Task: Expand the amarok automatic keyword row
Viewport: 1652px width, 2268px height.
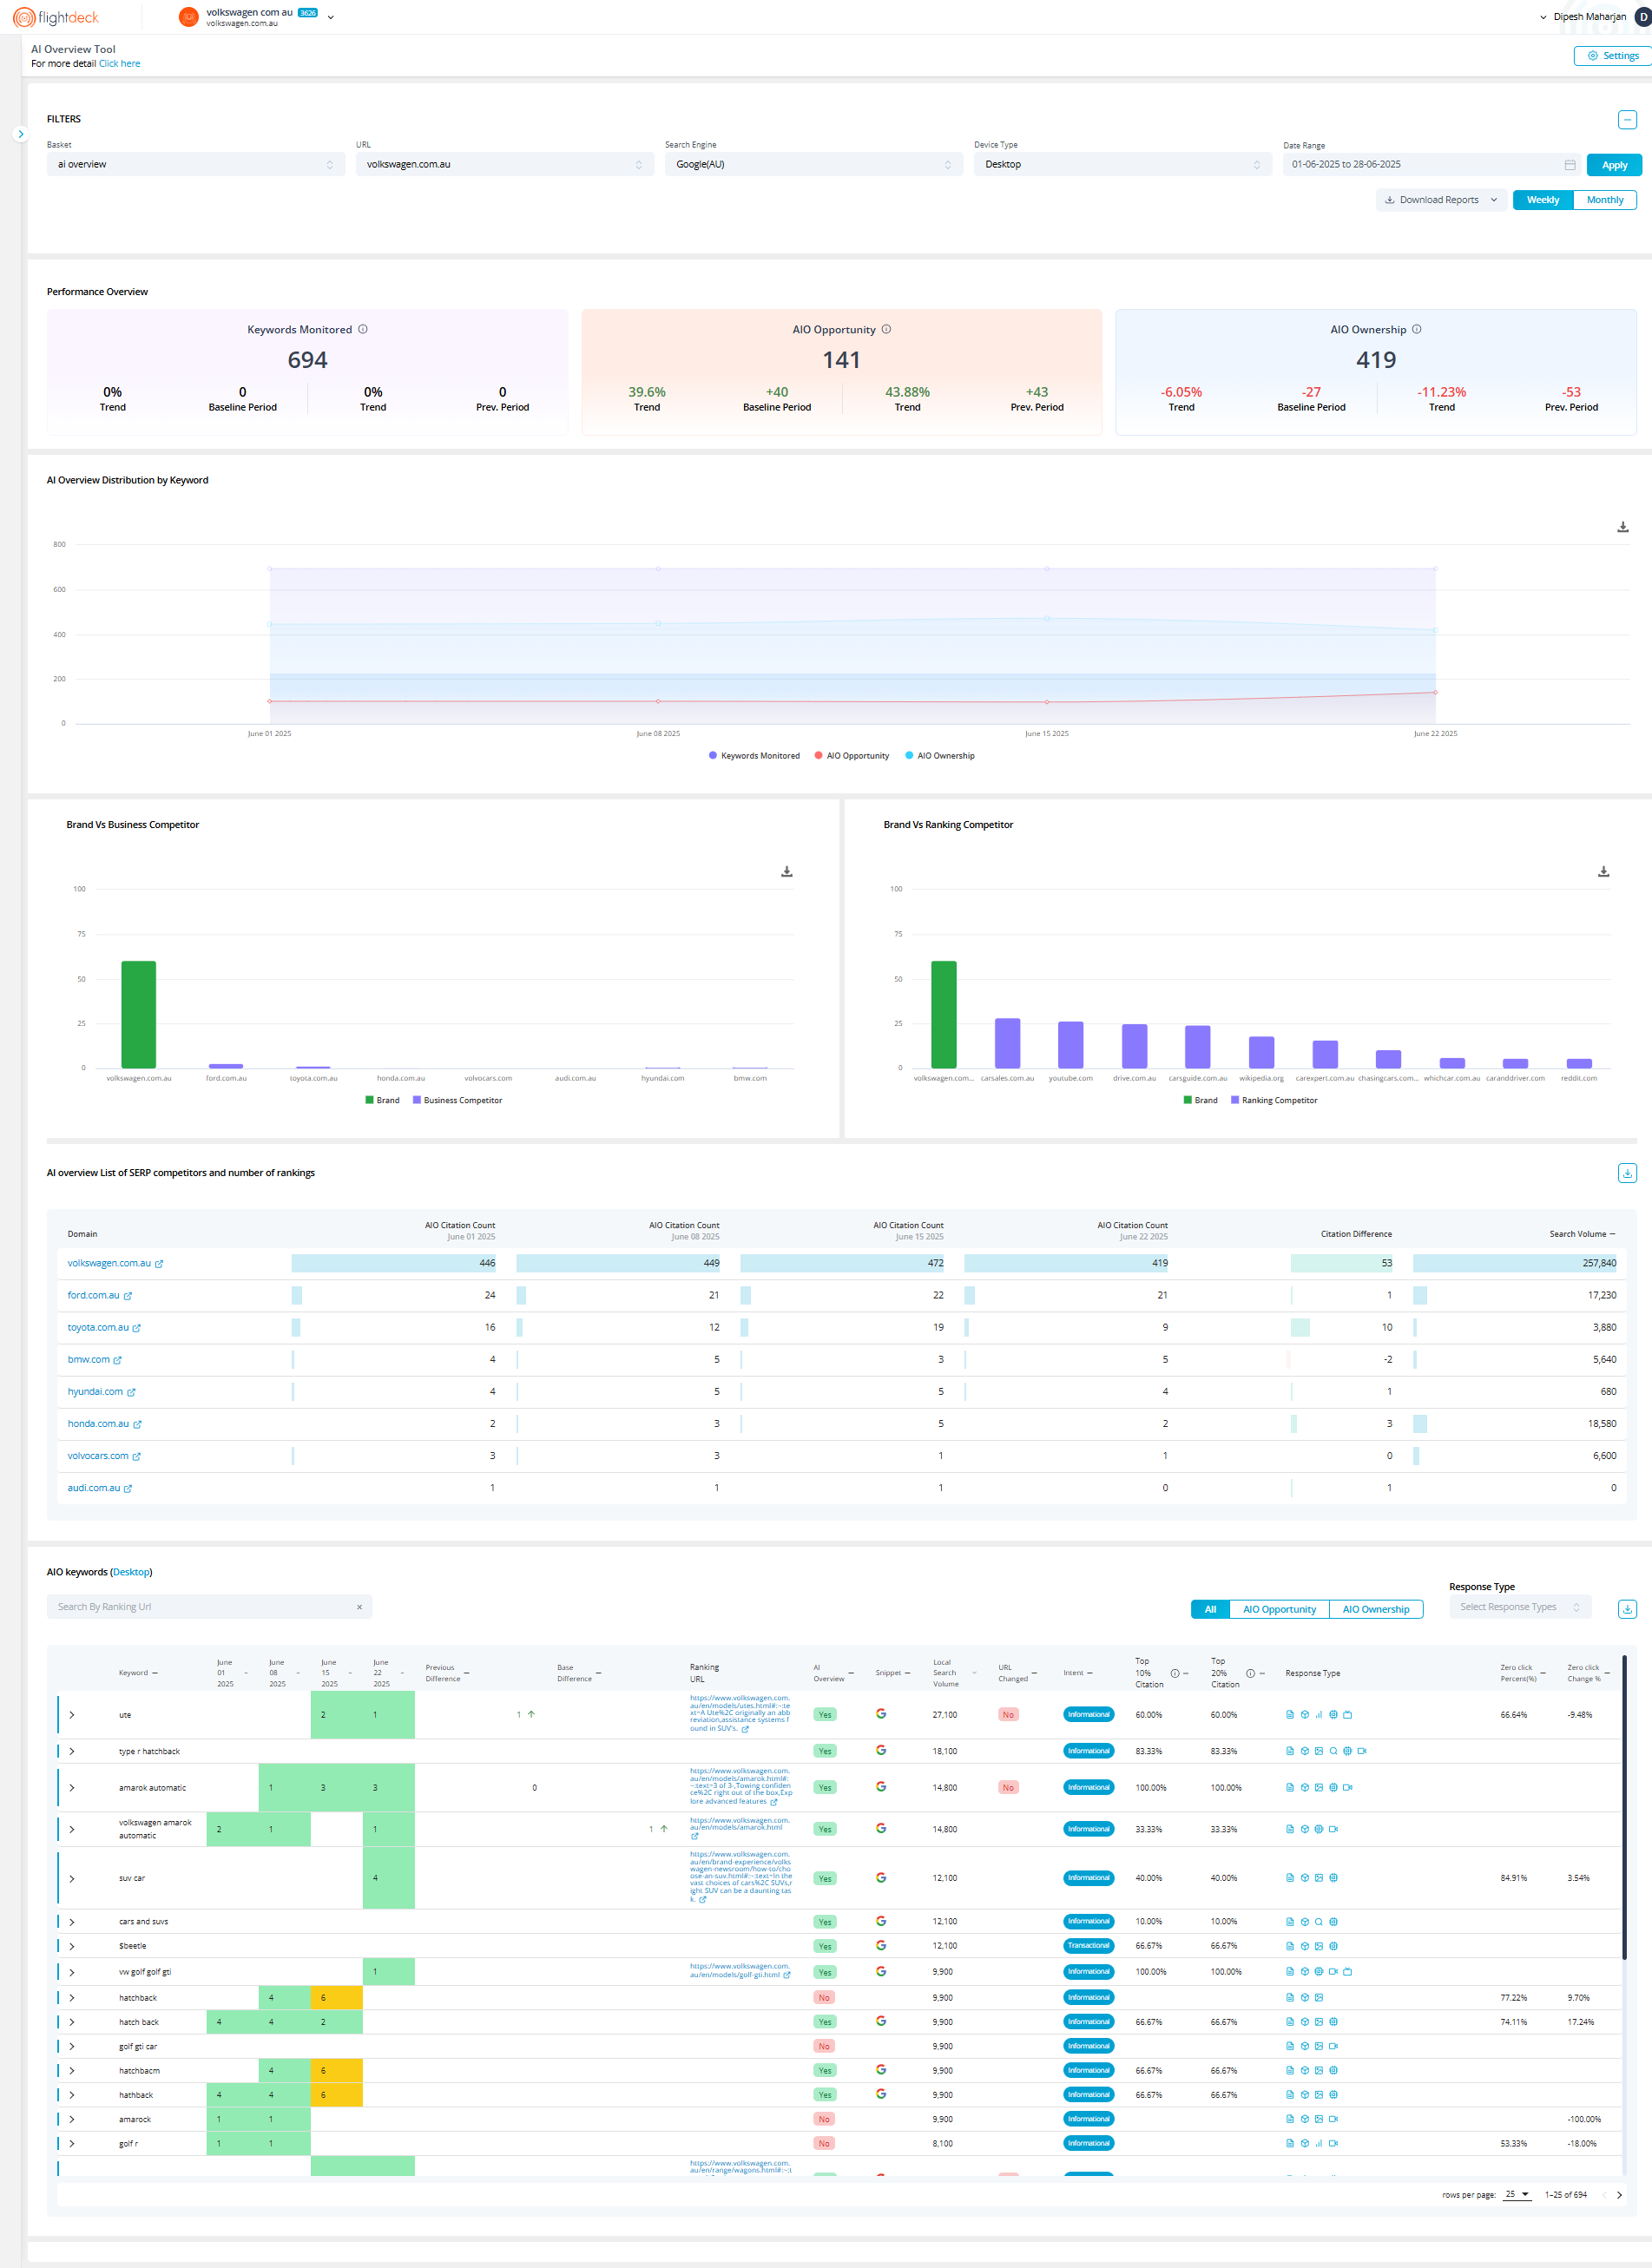Action: pos(72,1788)
